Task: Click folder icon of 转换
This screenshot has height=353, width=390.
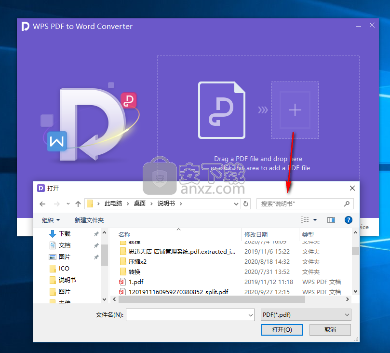Action: click(x=123, y=272)
